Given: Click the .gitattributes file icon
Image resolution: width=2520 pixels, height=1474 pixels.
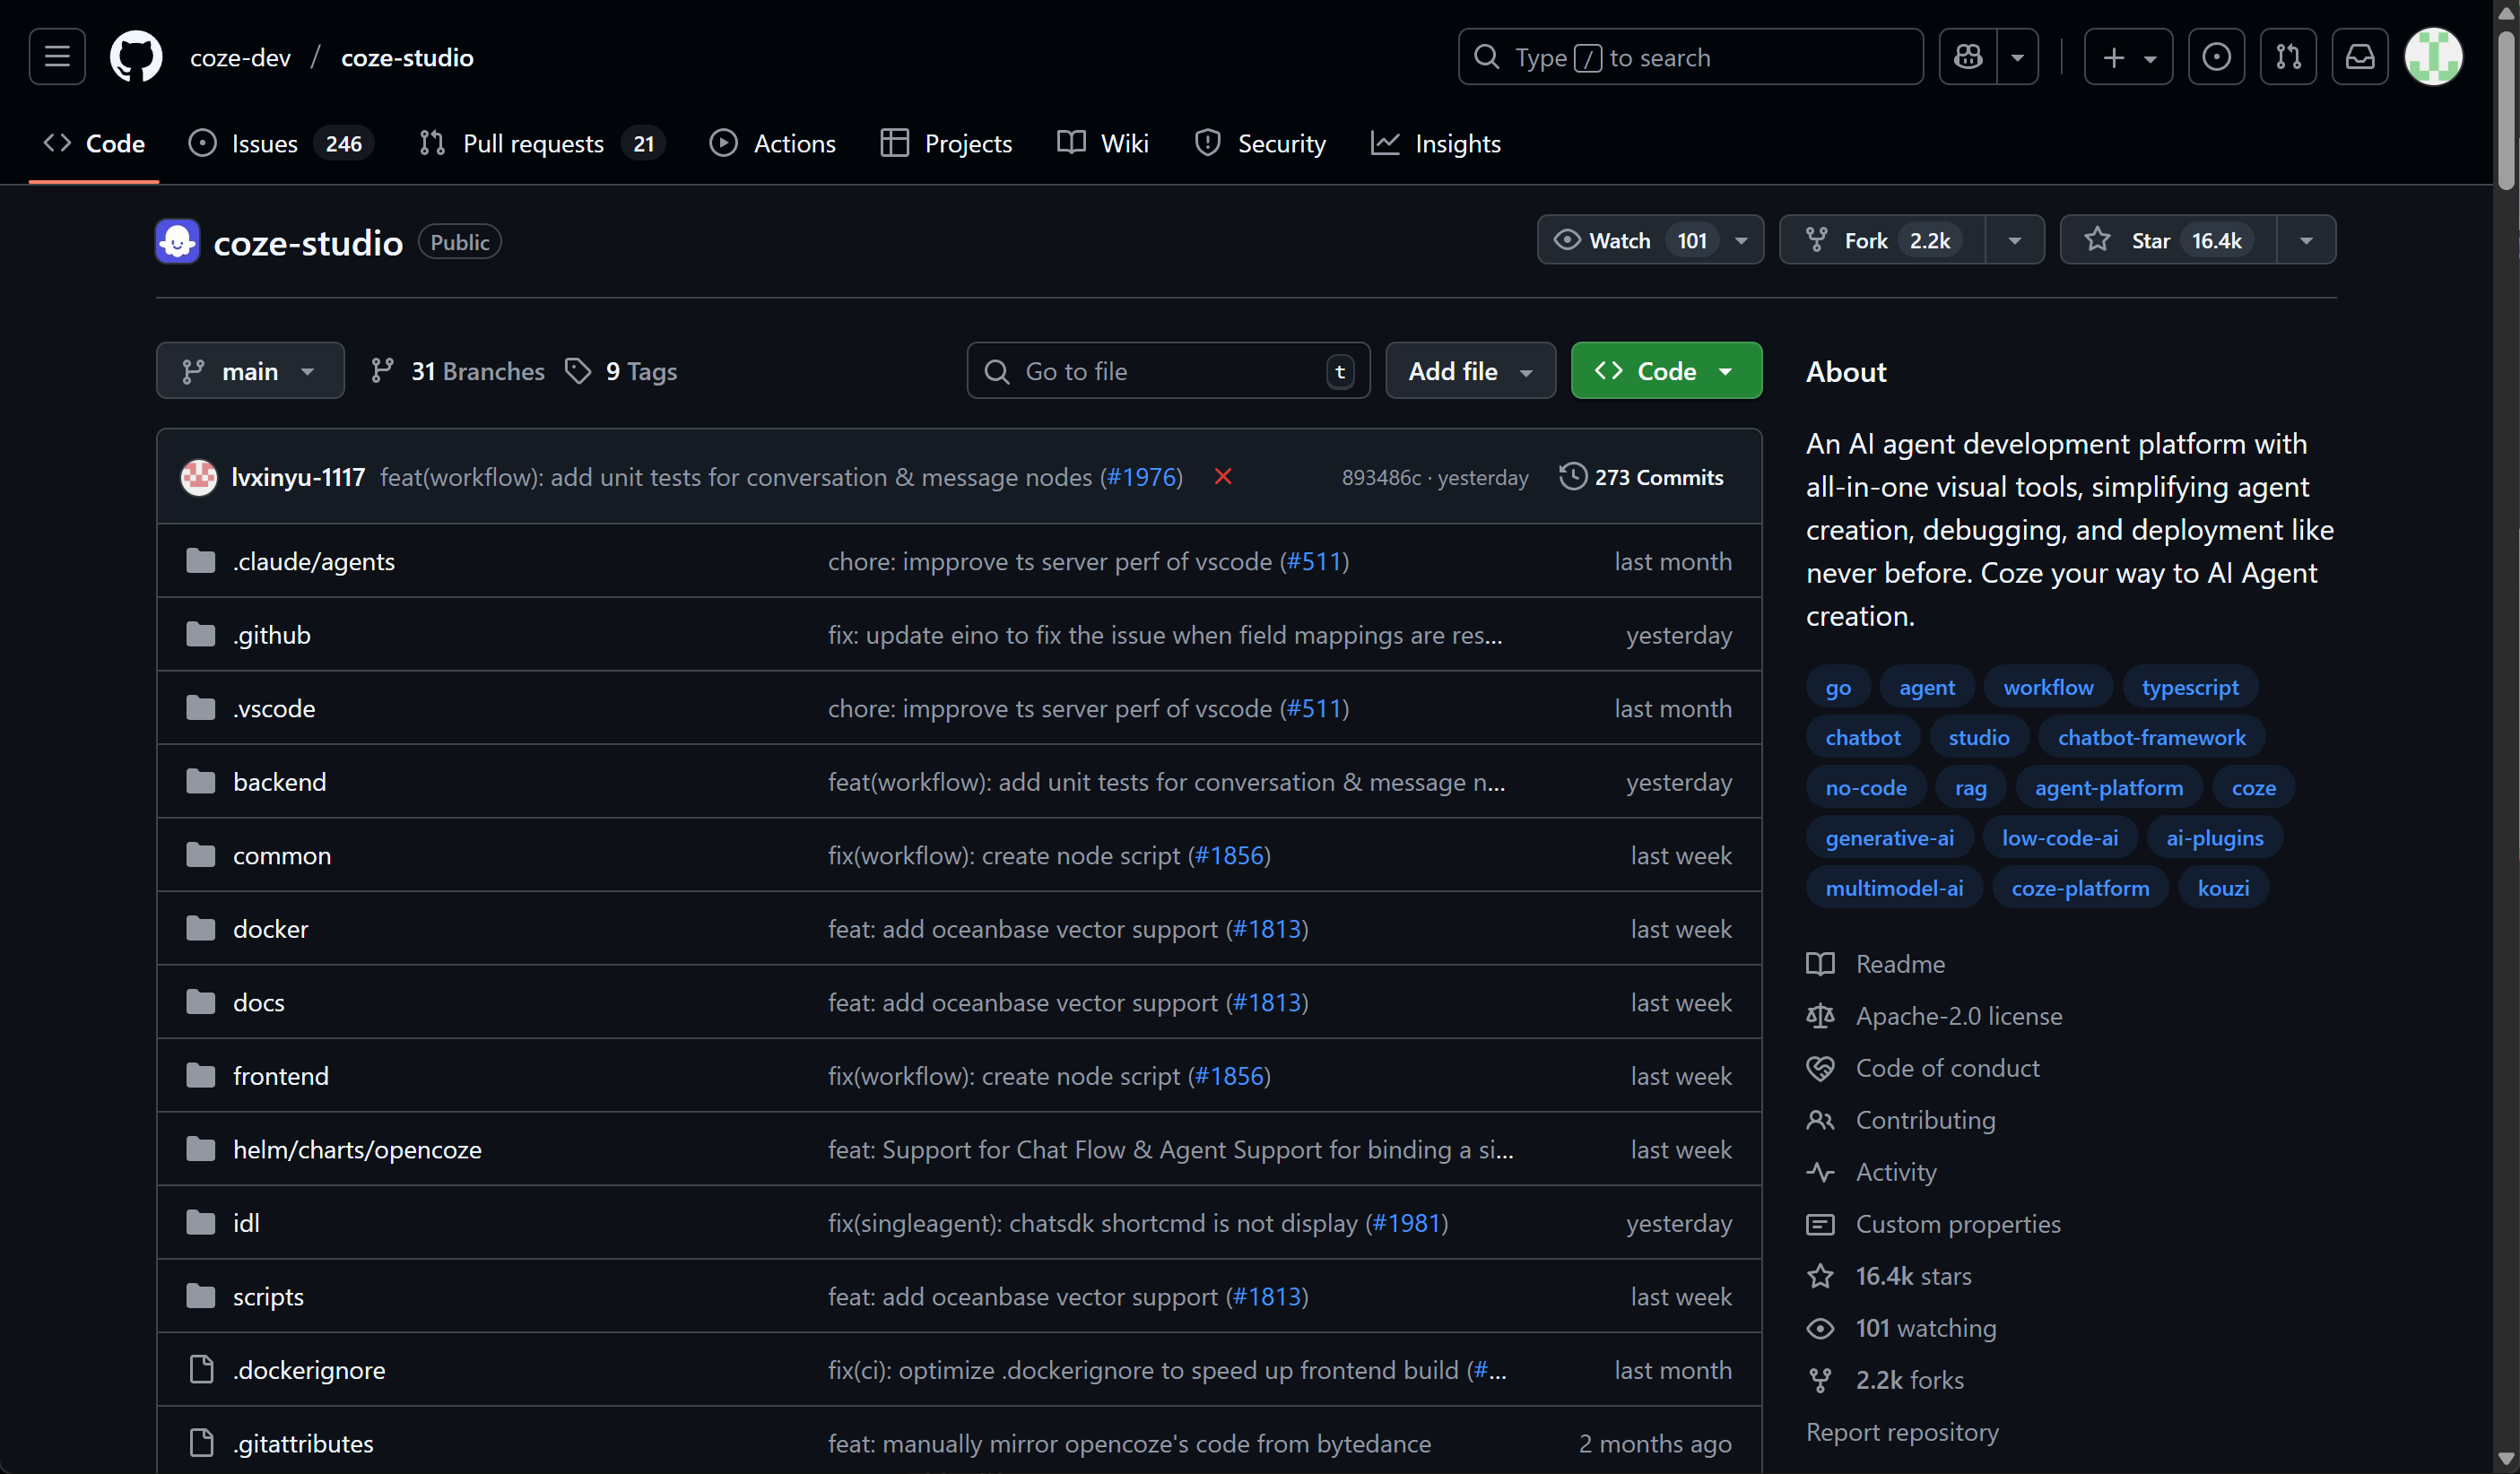Looking at the screenshot, I should (x=201, y=1443).
